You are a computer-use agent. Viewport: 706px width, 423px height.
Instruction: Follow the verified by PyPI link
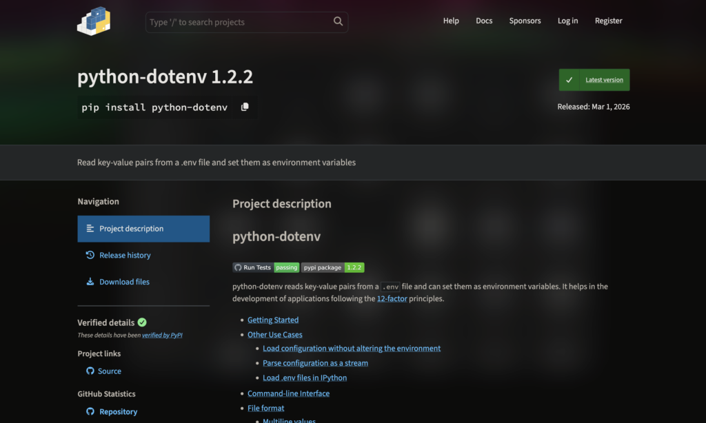(162, 335)
